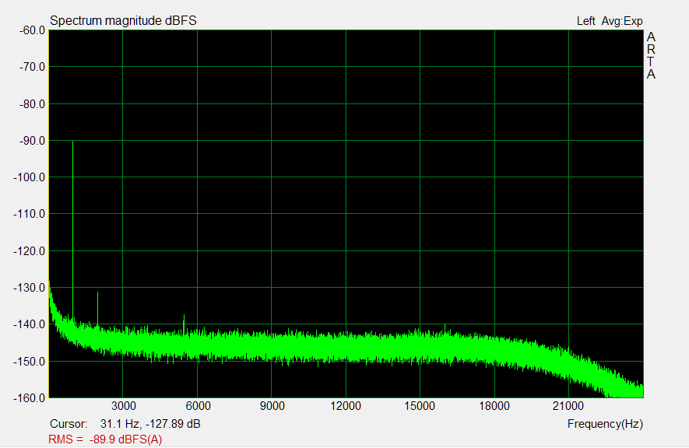
Task: Click the -60.0 y-axis label
Action: pyautogui.click(x=32, y=30)
